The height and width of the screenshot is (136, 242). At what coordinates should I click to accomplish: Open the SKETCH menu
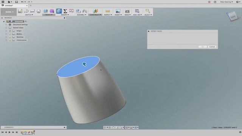click(29, 15)
